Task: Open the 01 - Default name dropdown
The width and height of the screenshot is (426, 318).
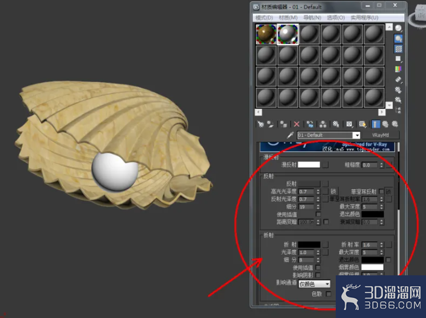Action: [356, 135]
